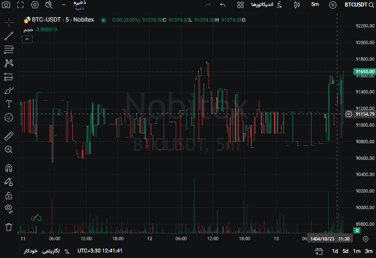Hide all drawings with eye icon
Screen dimensions: 376x258
click(x=9, y=208)
